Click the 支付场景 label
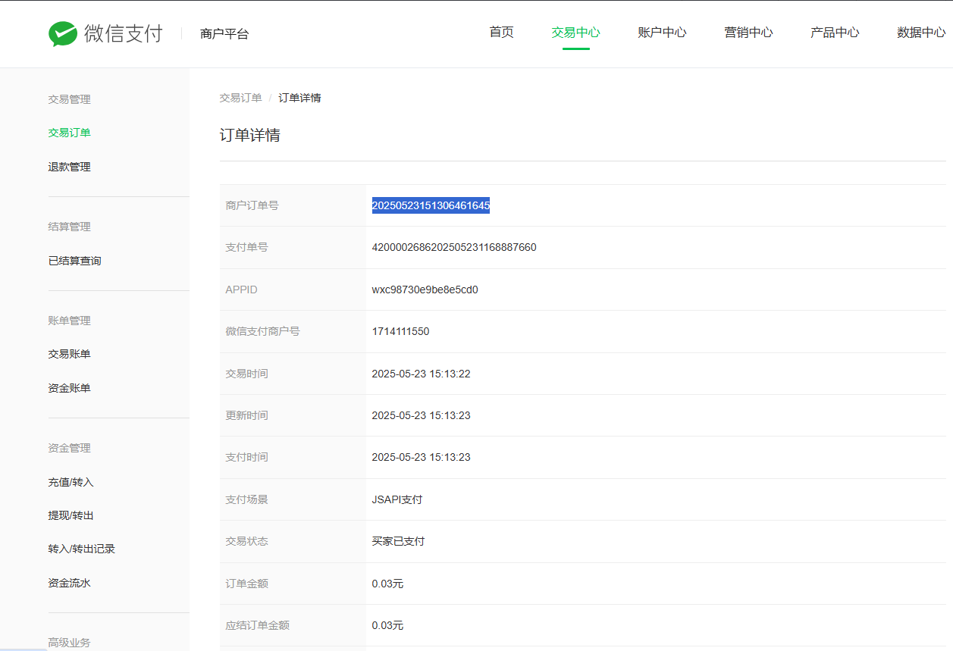The width and height of the screenshot is (953, 651). (246, 499)
